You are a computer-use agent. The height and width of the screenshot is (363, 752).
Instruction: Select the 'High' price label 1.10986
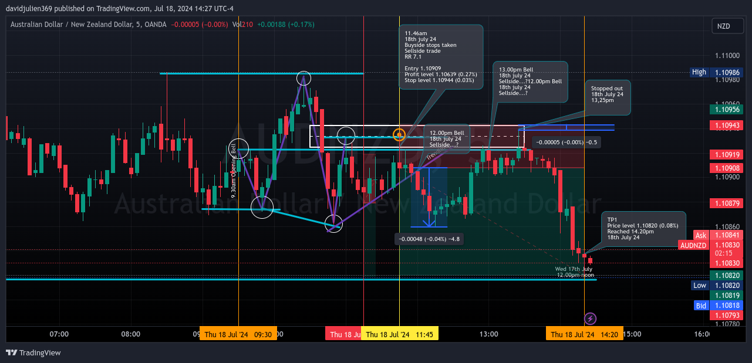point(717,72)
